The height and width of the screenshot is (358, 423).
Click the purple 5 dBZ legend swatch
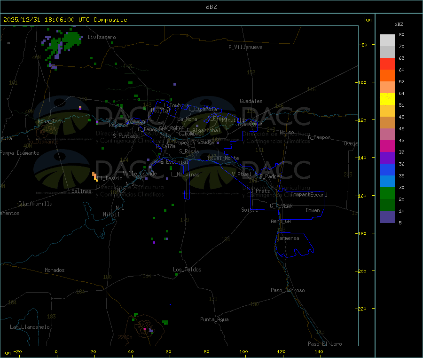pos(387,217)
